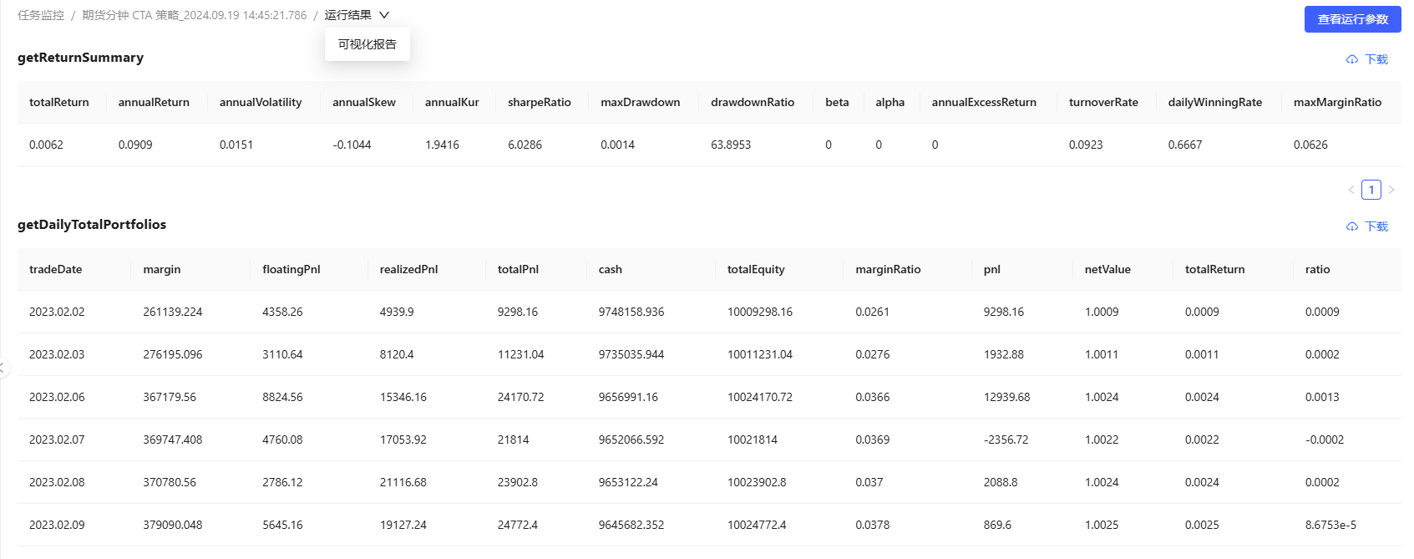Click the margin column header
The width and height of the screenshot is (1414, 559).
click(x=162, y=269)
